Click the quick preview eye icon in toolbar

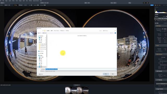(x=86, y=3)
